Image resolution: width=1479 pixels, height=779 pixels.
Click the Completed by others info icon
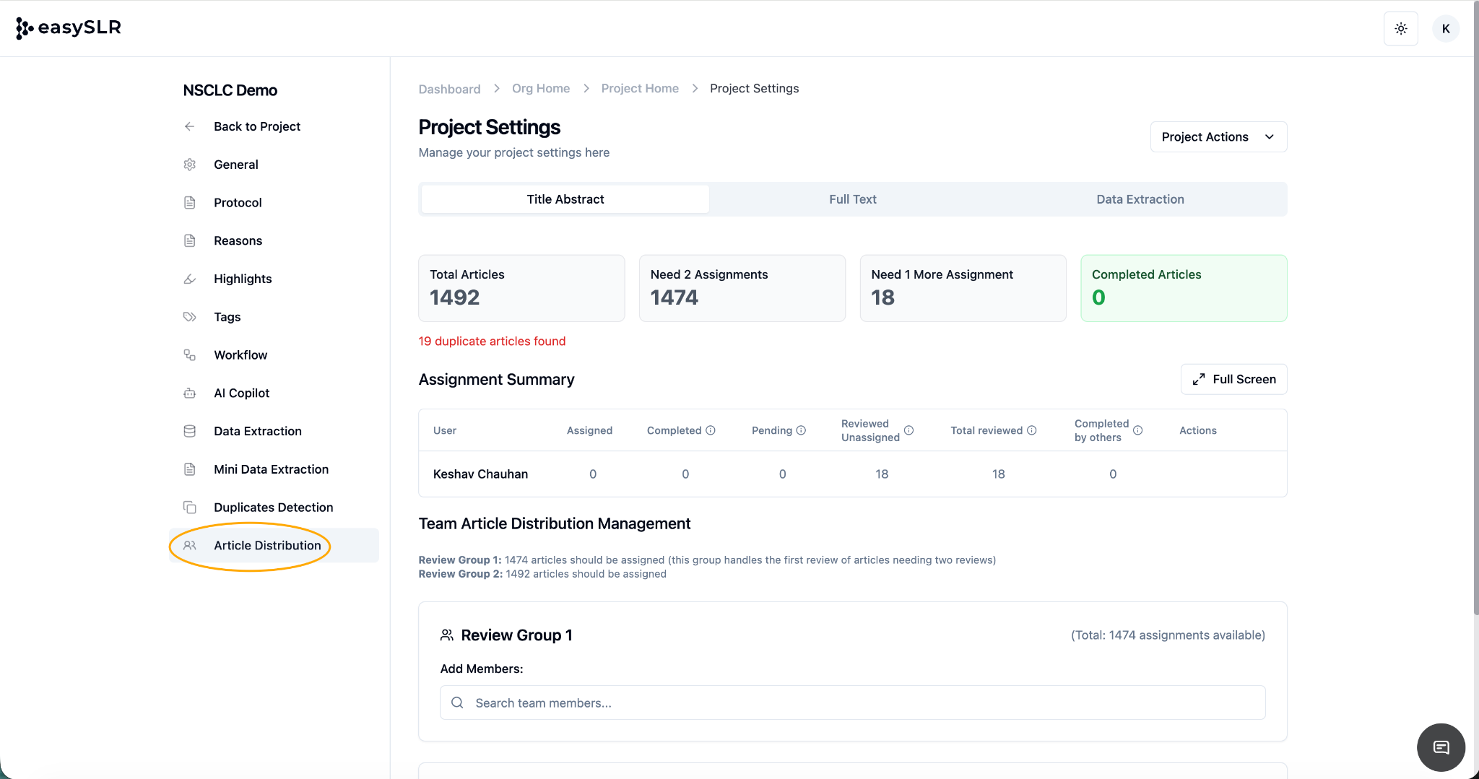pos(1137,430)
